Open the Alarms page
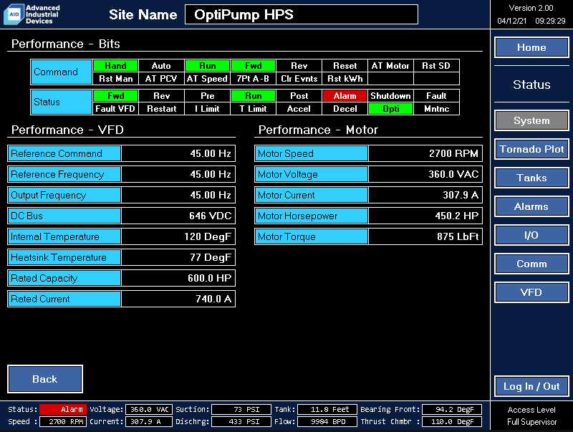The height and width of the screenshot is (432, 573). [531, 206]
